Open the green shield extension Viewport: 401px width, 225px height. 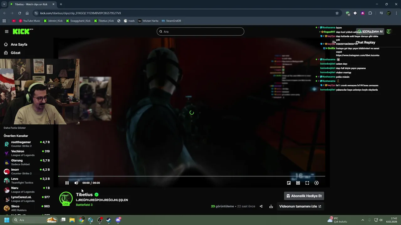[x=347, y=13]
